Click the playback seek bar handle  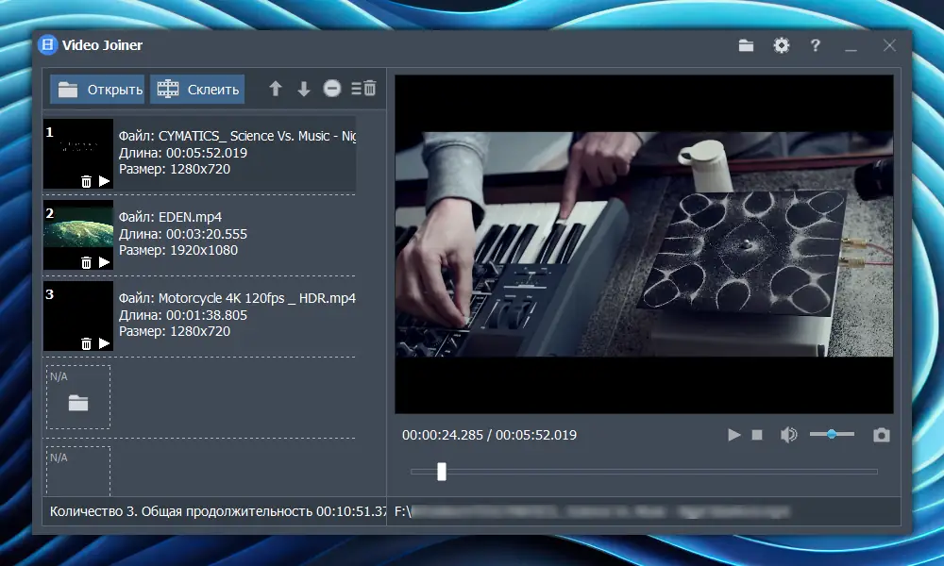point(441,472)
